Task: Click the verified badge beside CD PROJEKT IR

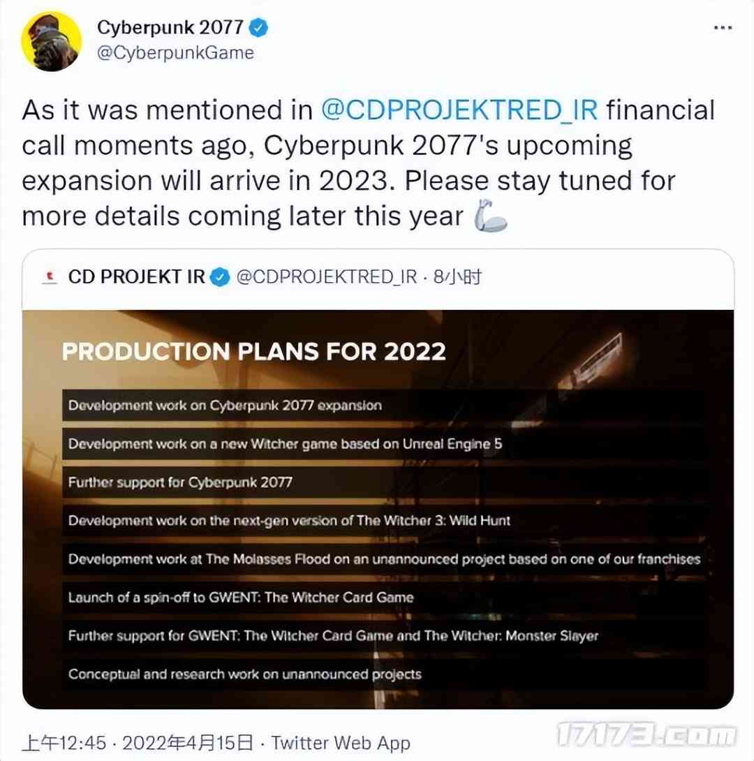Action: click(x=221, y=278)
